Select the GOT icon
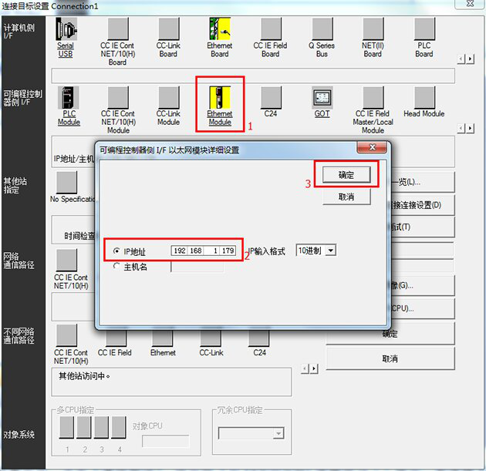The width and height of the screenshot is (486, 471). [322, 97]
